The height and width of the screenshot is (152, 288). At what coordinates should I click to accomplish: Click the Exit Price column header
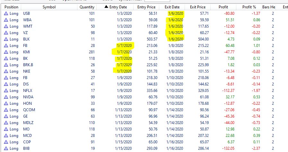pyautogui.click(x=198, y=7)
